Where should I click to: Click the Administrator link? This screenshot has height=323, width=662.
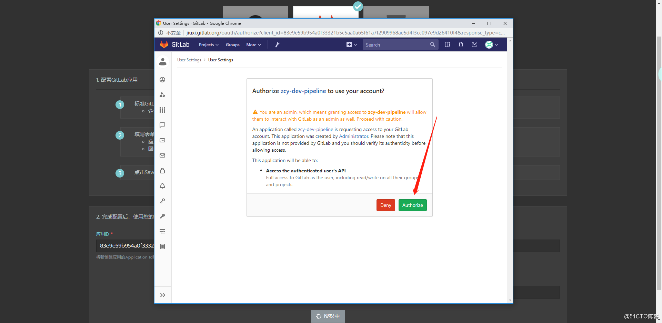pyautogui.click(x=353, y=136)
